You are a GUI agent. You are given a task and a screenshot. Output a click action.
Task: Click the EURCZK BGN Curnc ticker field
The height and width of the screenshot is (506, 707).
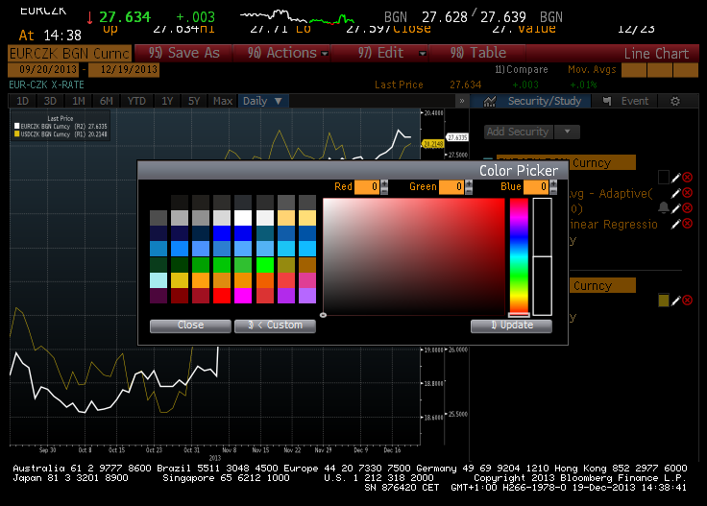(x=70, y=53)
